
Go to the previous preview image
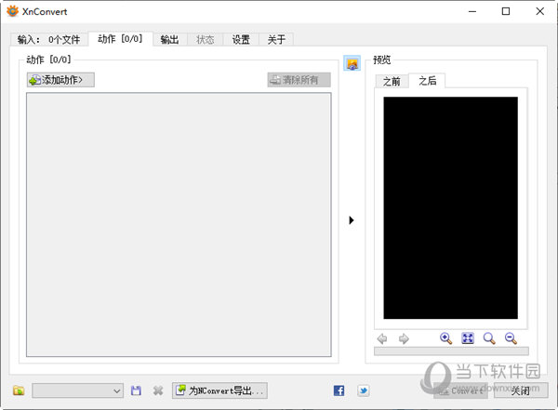(x=382, y=338)
